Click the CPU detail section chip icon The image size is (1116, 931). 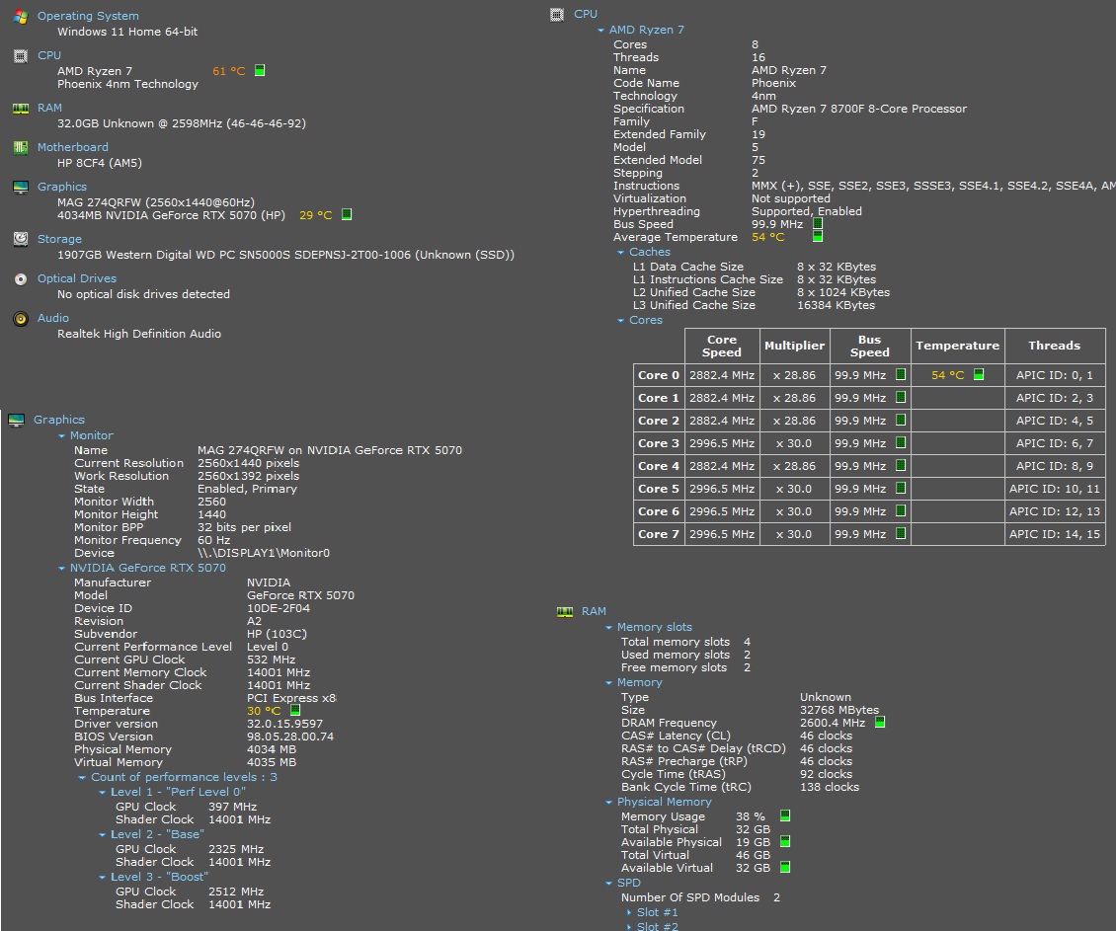[x=557, y=14]
